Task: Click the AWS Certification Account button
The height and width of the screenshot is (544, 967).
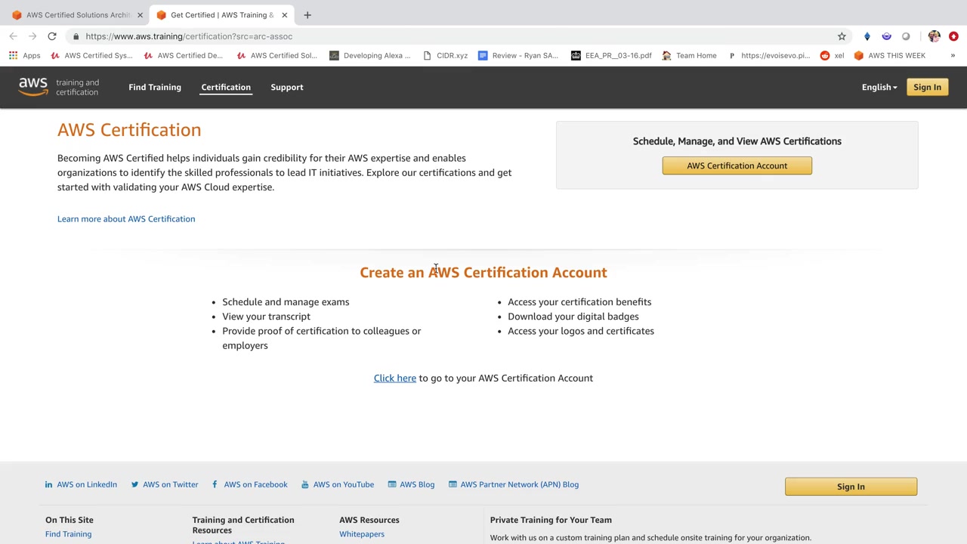Action: 737,165
